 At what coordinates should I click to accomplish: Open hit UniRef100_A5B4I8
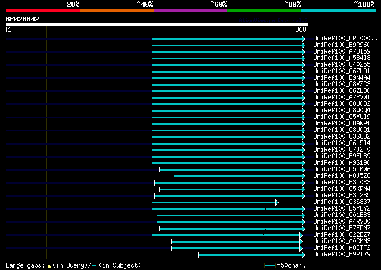tap(342, 58)
